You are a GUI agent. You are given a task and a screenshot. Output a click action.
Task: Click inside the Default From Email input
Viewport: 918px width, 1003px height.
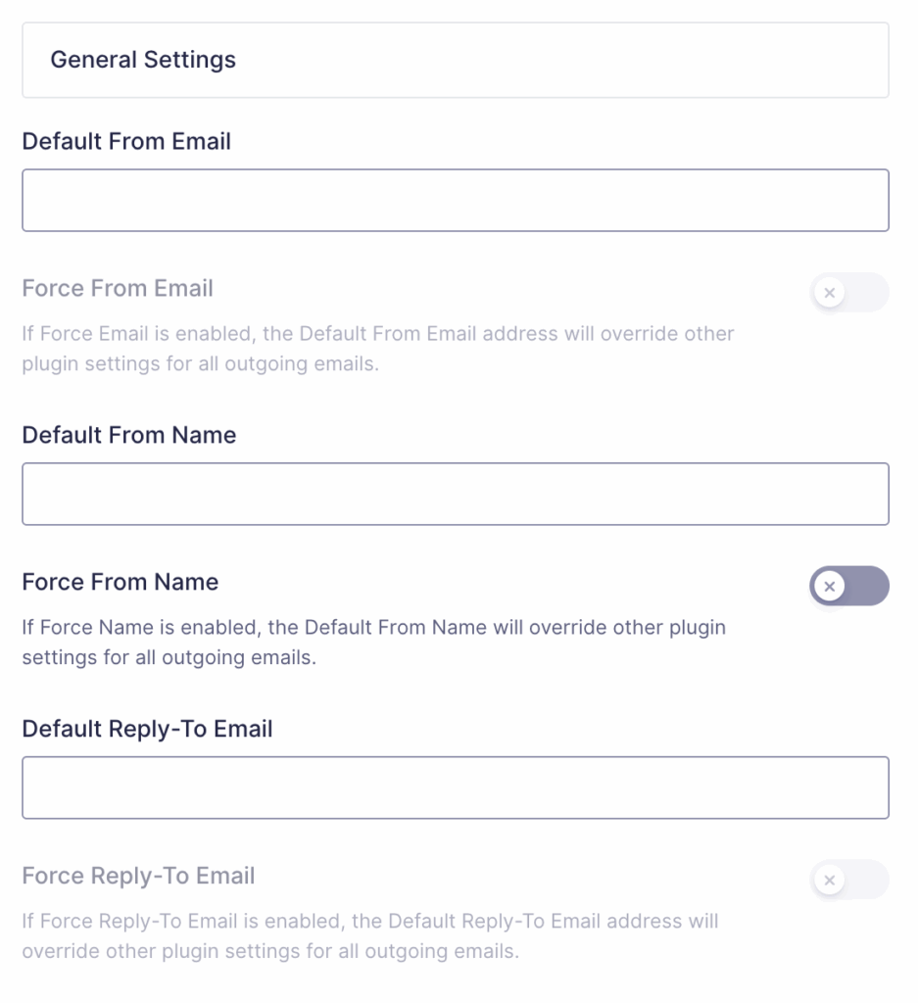click(456, 200)
